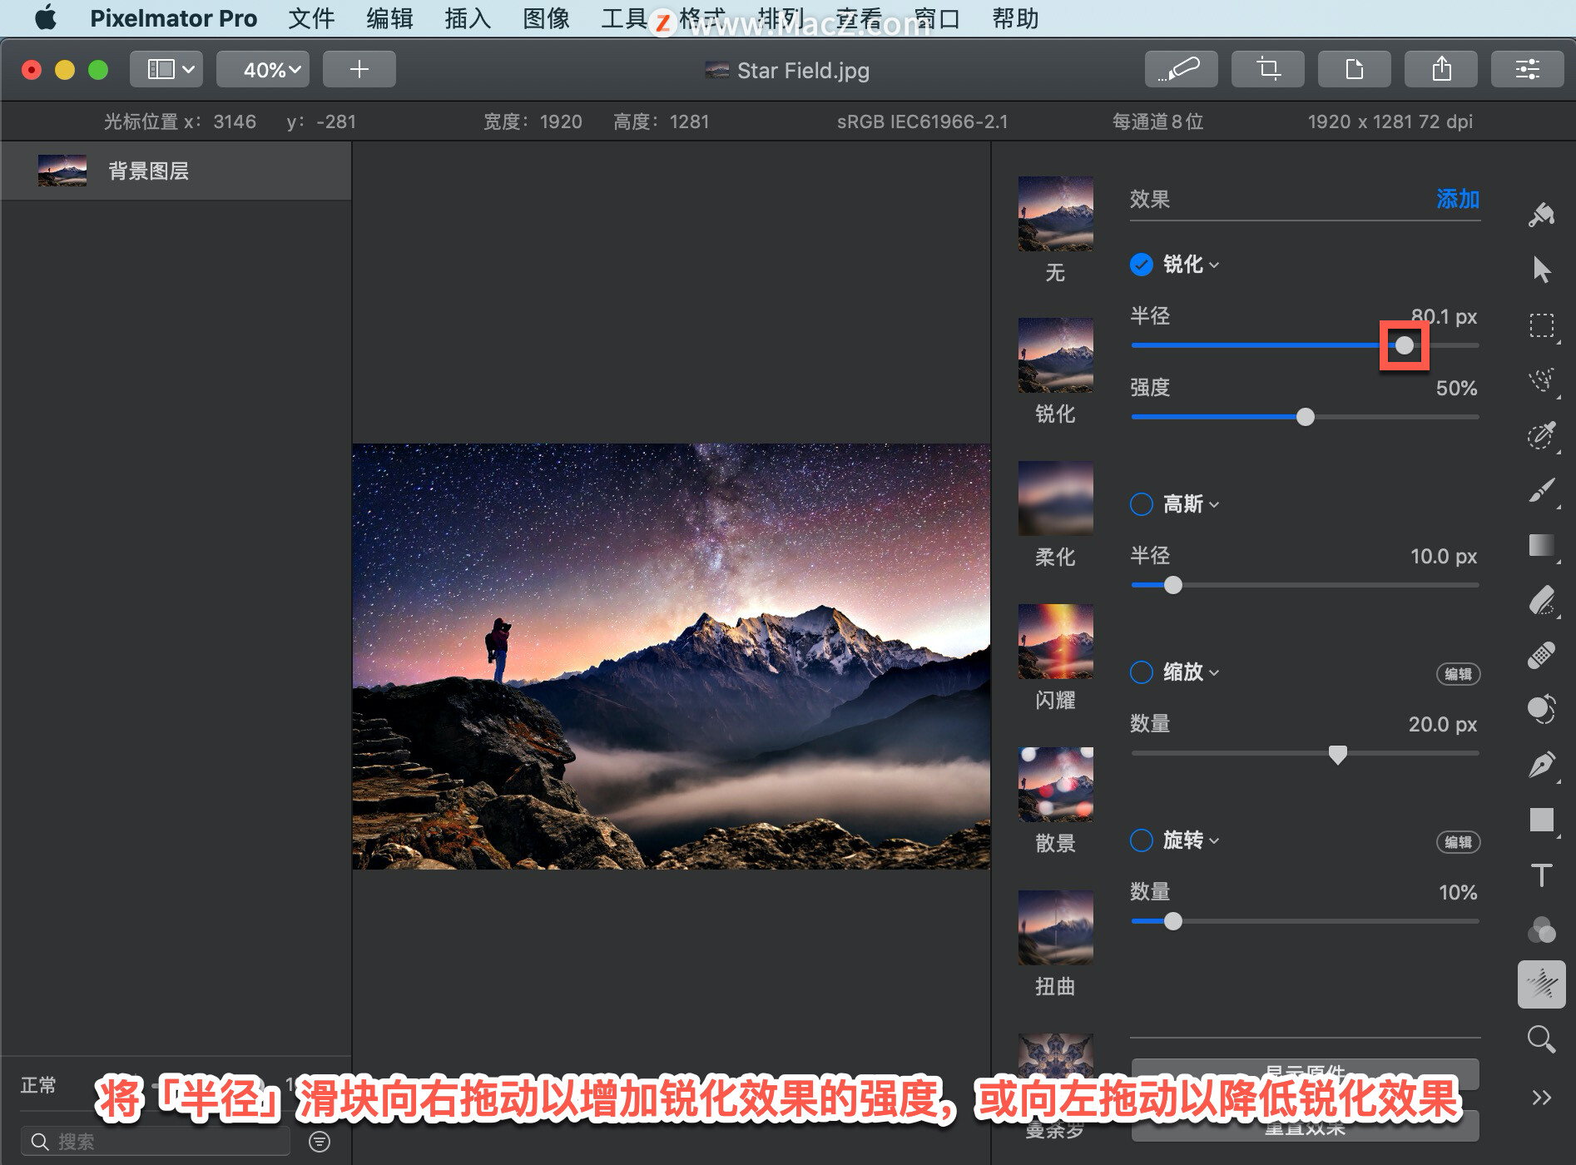The width and height of the screenshot is (1576, 1165).
Task: Select the Gradient fill tool
Action: 1541,545
